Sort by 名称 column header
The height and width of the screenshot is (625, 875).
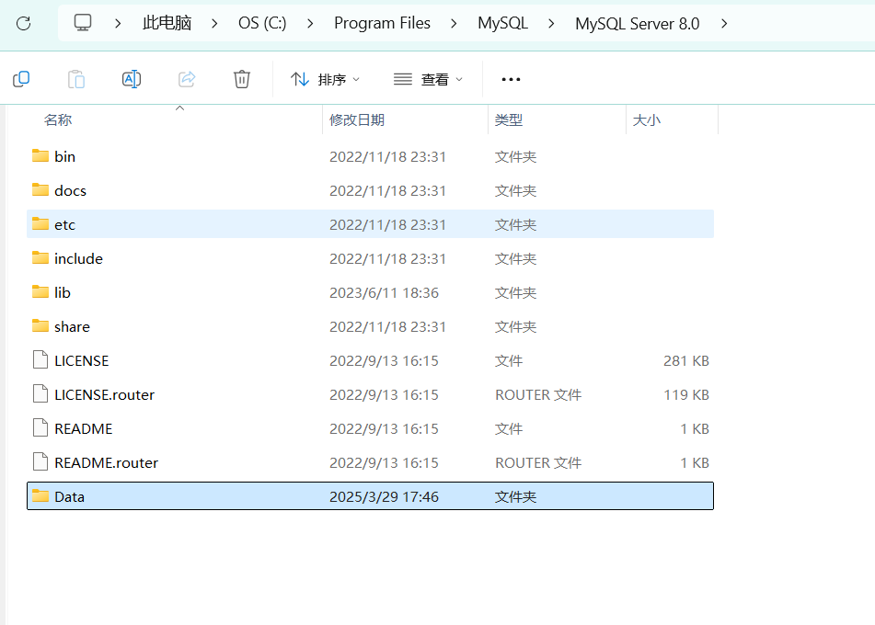point(58,119)
